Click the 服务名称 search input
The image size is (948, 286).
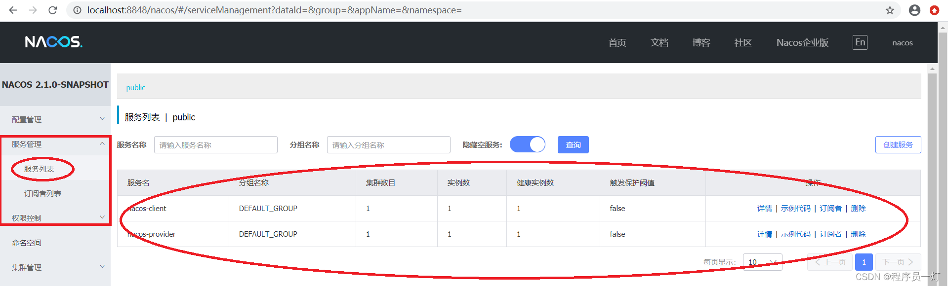(x=216, y=144)
